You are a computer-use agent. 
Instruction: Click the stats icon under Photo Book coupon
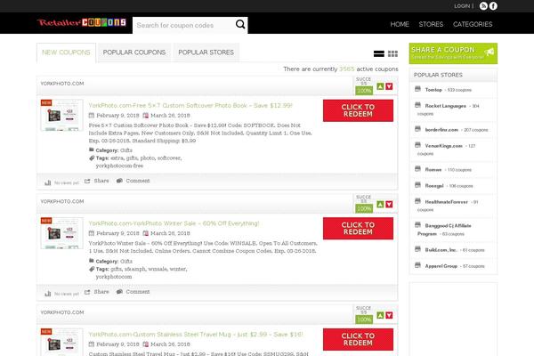[48, 182]
